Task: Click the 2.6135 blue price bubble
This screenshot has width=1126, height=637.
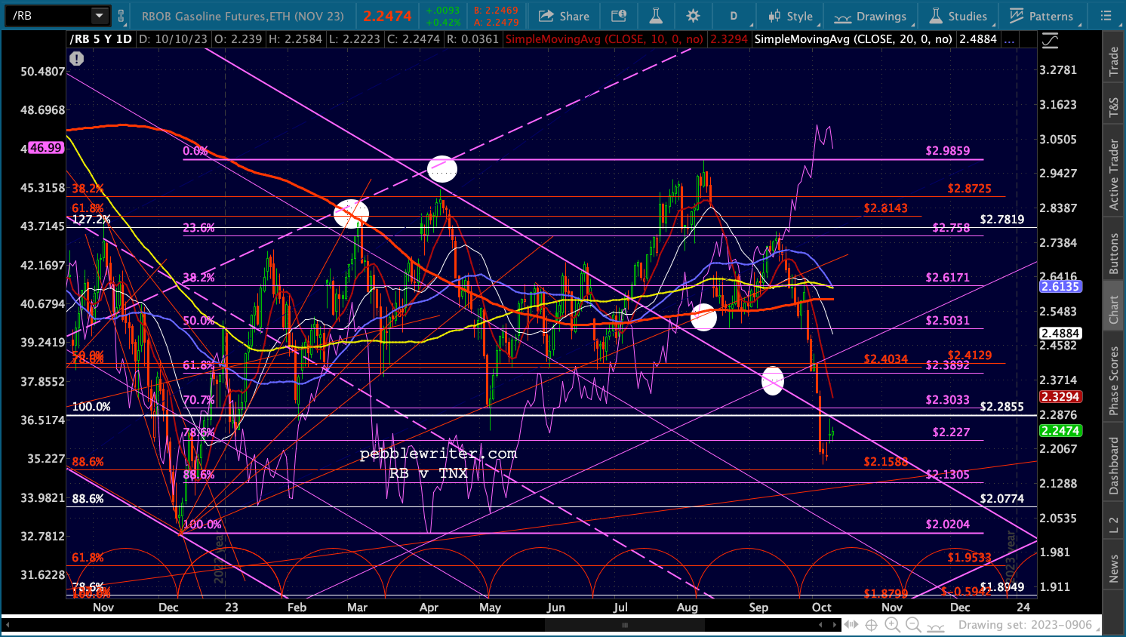Action: pos(1060,287)
